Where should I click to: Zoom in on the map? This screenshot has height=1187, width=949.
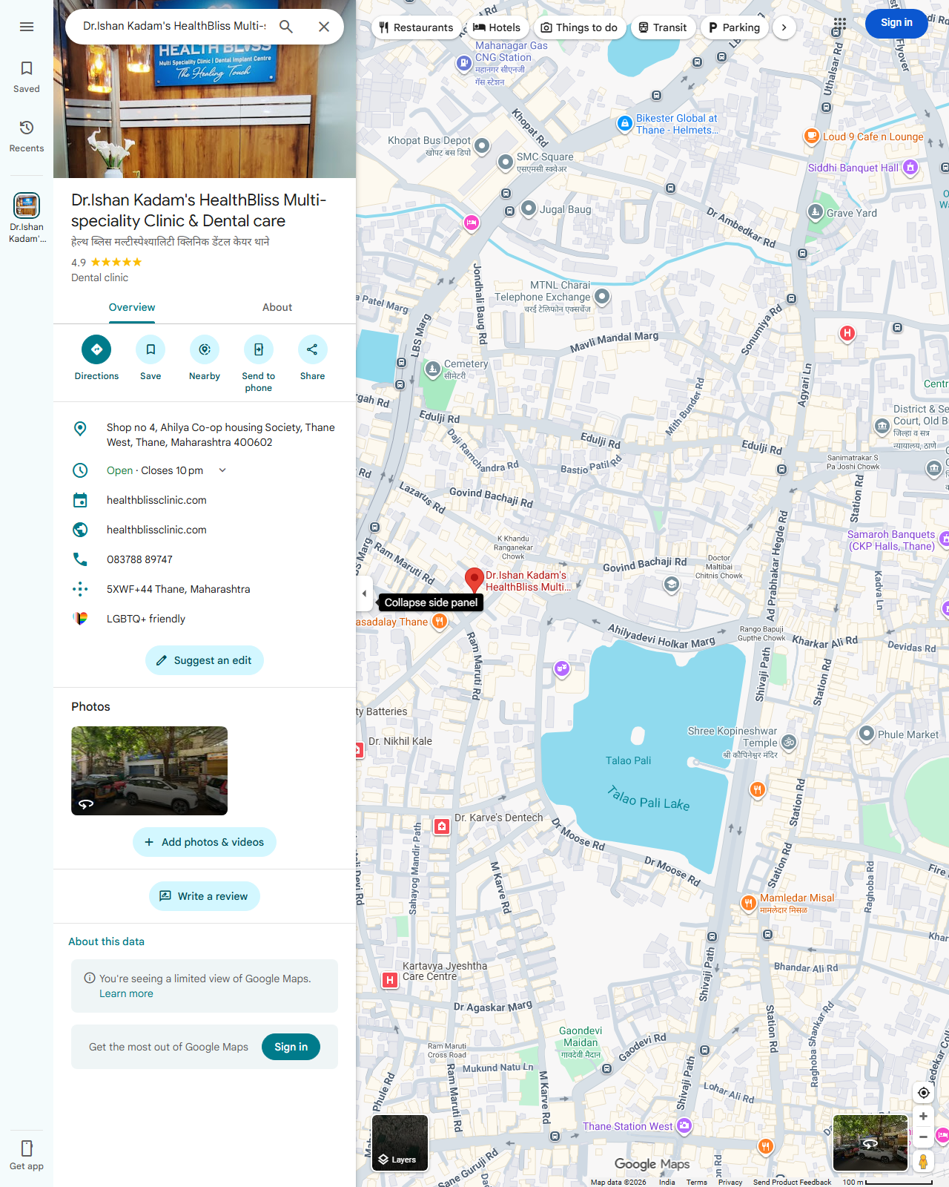pyautogui.click(x=923, y=1116)
